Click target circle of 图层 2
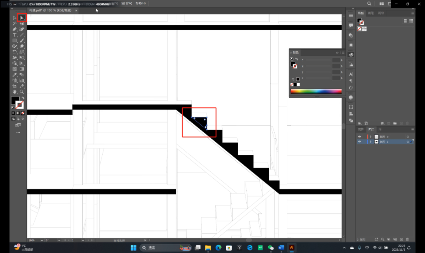The image size is (425, 253). coord(408,137)
